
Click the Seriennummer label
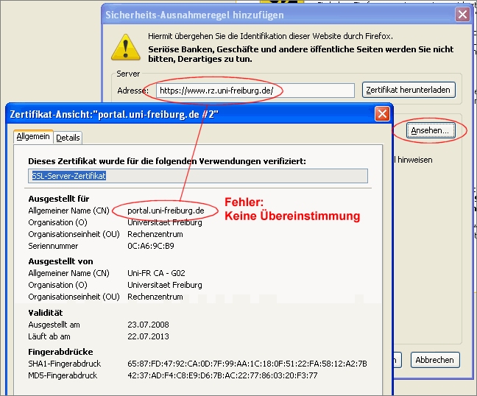tap(53, 246)
